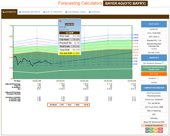Click the FactSet source label
The height and width of the screenshot is (136, 170).
[154, 83]
